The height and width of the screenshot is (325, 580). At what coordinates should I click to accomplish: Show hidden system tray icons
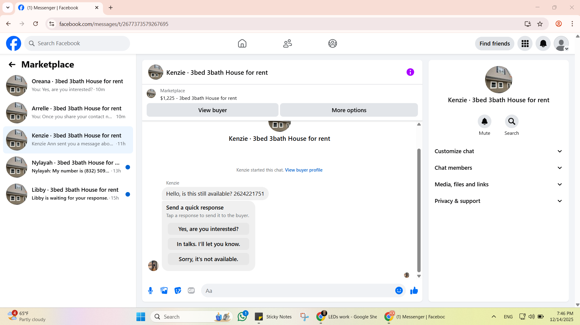coord(494,317)
